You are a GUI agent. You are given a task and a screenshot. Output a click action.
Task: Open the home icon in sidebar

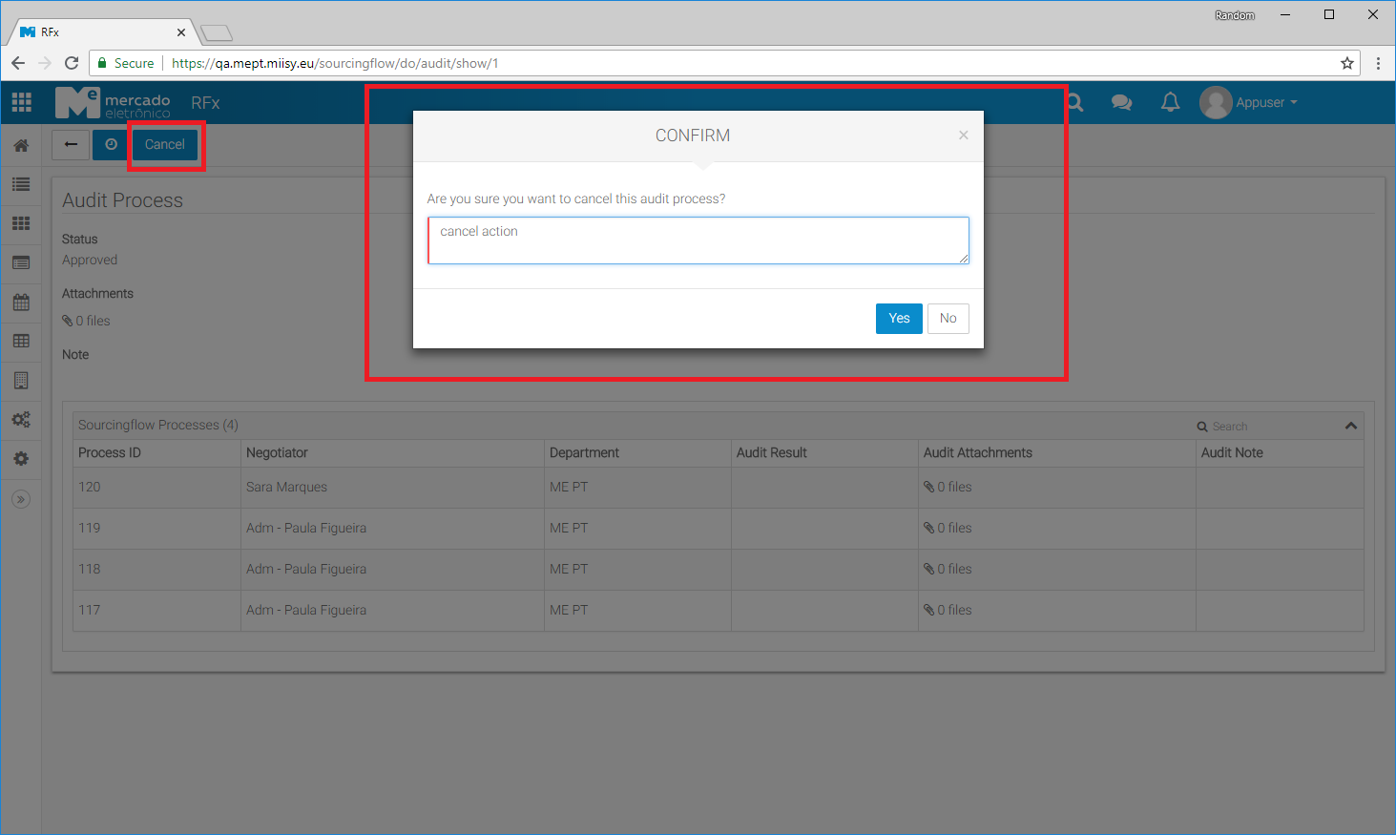tap(21, 146)
